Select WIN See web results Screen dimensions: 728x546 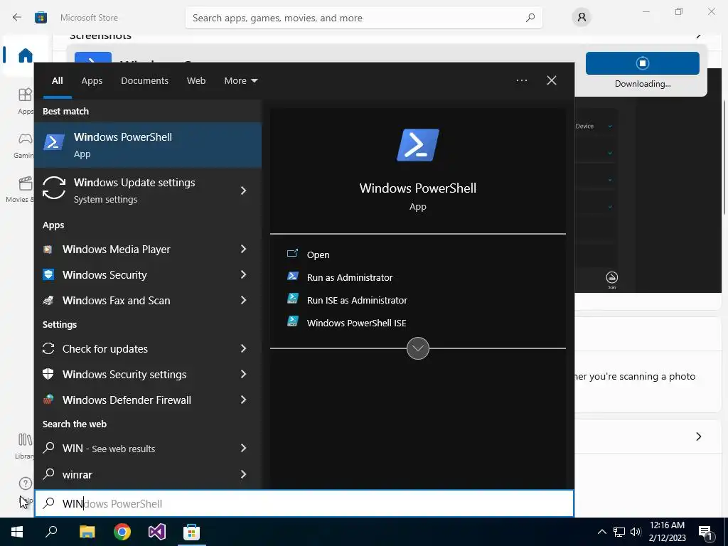click(148, 448)
